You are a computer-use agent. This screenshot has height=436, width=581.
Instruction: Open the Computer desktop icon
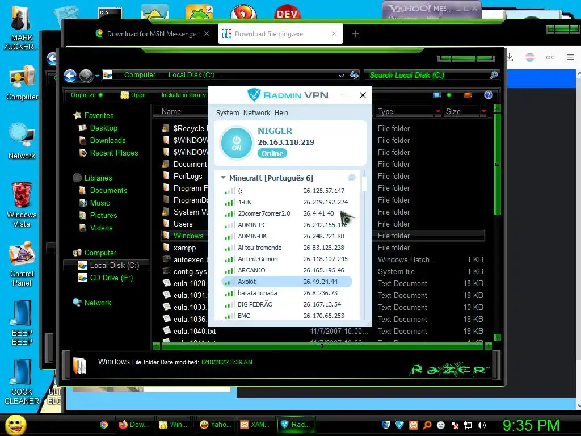point(22,83)
